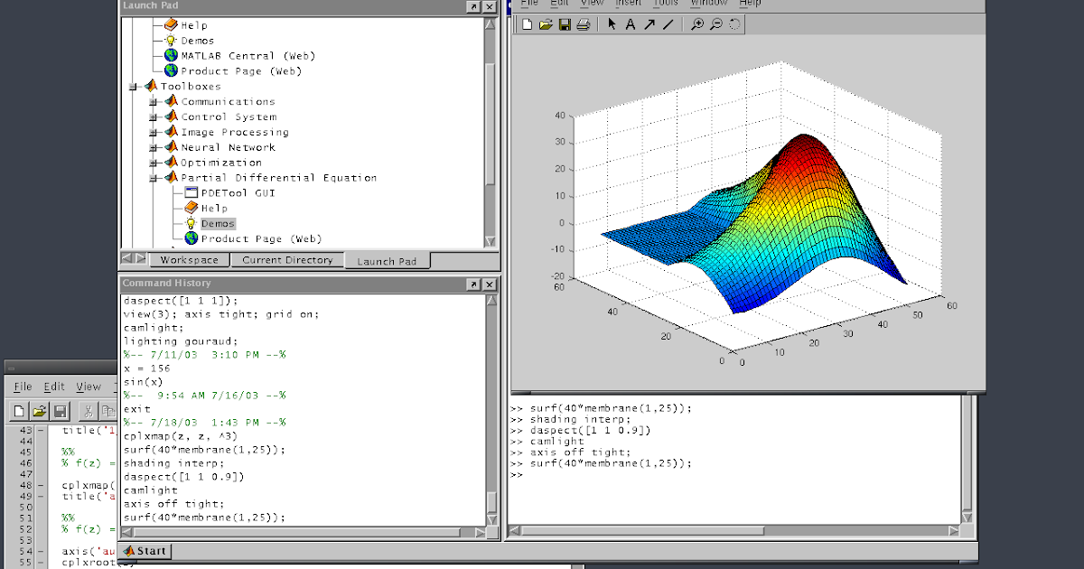The image size is (1084, 569).
Task: Open the editor's Edit menu
Action: click(54, 387)
